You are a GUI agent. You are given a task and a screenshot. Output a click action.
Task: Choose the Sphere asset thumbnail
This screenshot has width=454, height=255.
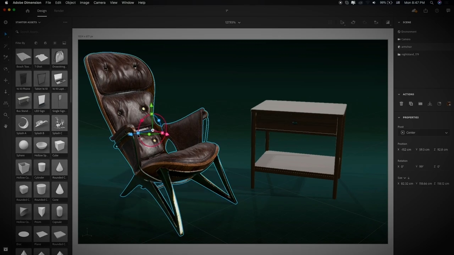coord(23,146)
